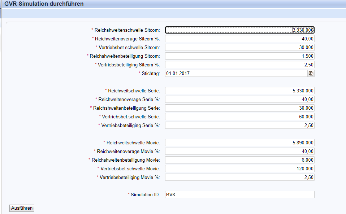Image resolution: width=346 pixels, height=214 pixels.
Task: Click the Ausführen button
Action: 22,208
